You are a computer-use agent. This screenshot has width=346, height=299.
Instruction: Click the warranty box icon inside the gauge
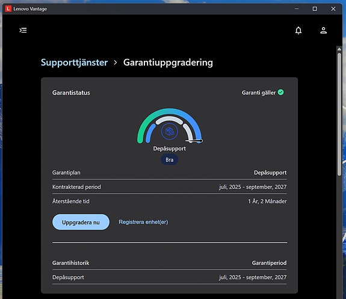click(x=169, y=132)
